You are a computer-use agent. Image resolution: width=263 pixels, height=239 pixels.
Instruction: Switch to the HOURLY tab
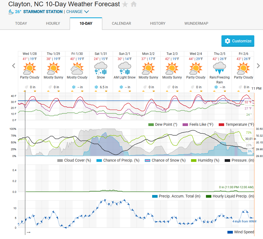[x=53, y=23]
